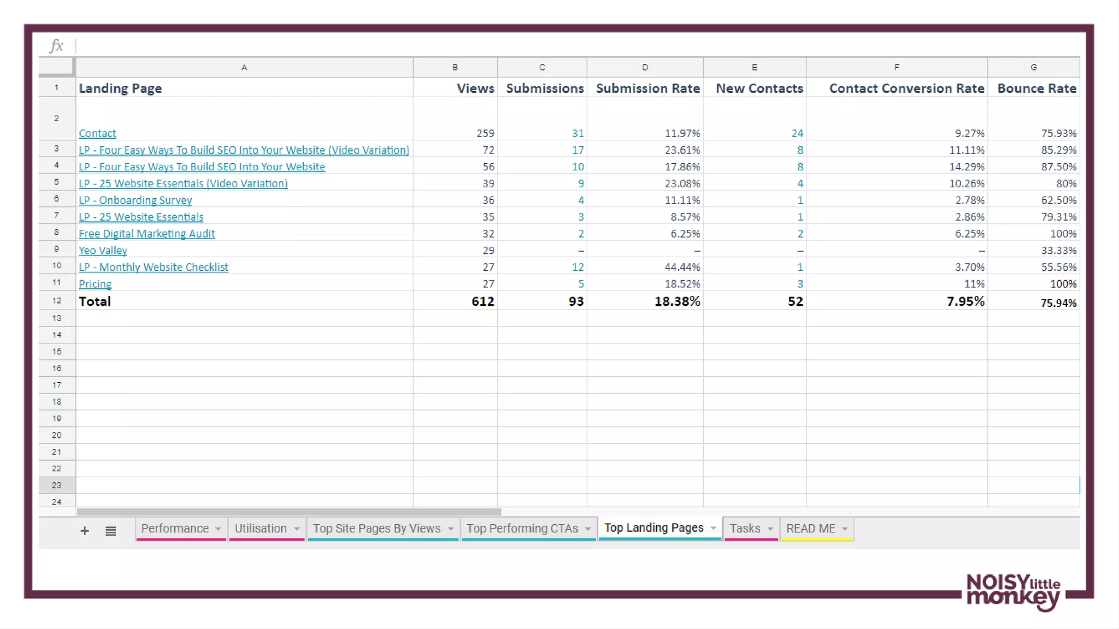This screenshot has width=1119, height=629.
Task: Expand READ ME tab dropdown arrow
Action: pyautogui.click(x=845, y=529)
